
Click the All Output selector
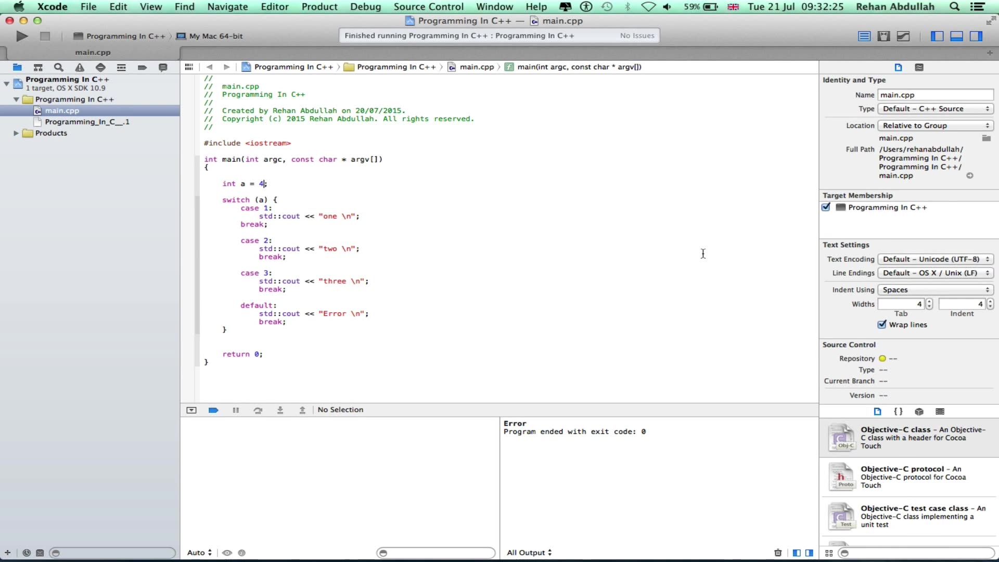[529, 553]
